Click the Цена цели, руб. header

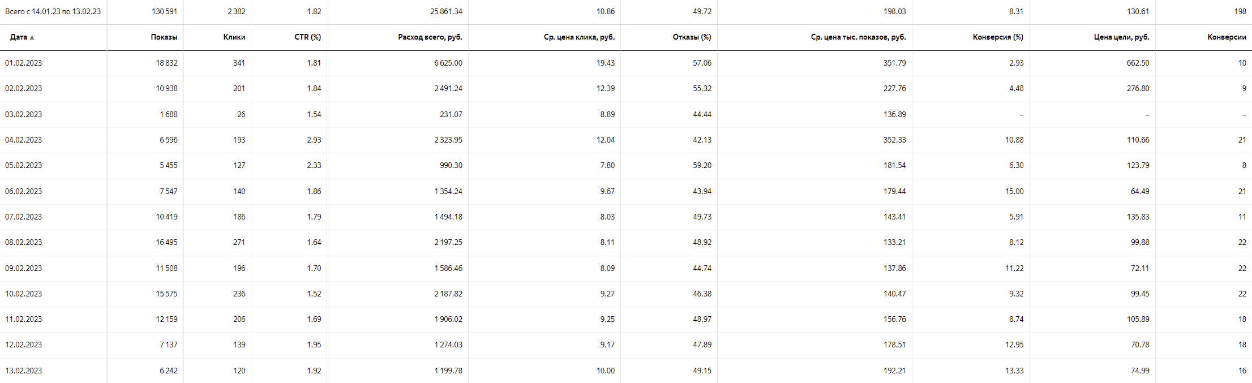point(1121,37)
